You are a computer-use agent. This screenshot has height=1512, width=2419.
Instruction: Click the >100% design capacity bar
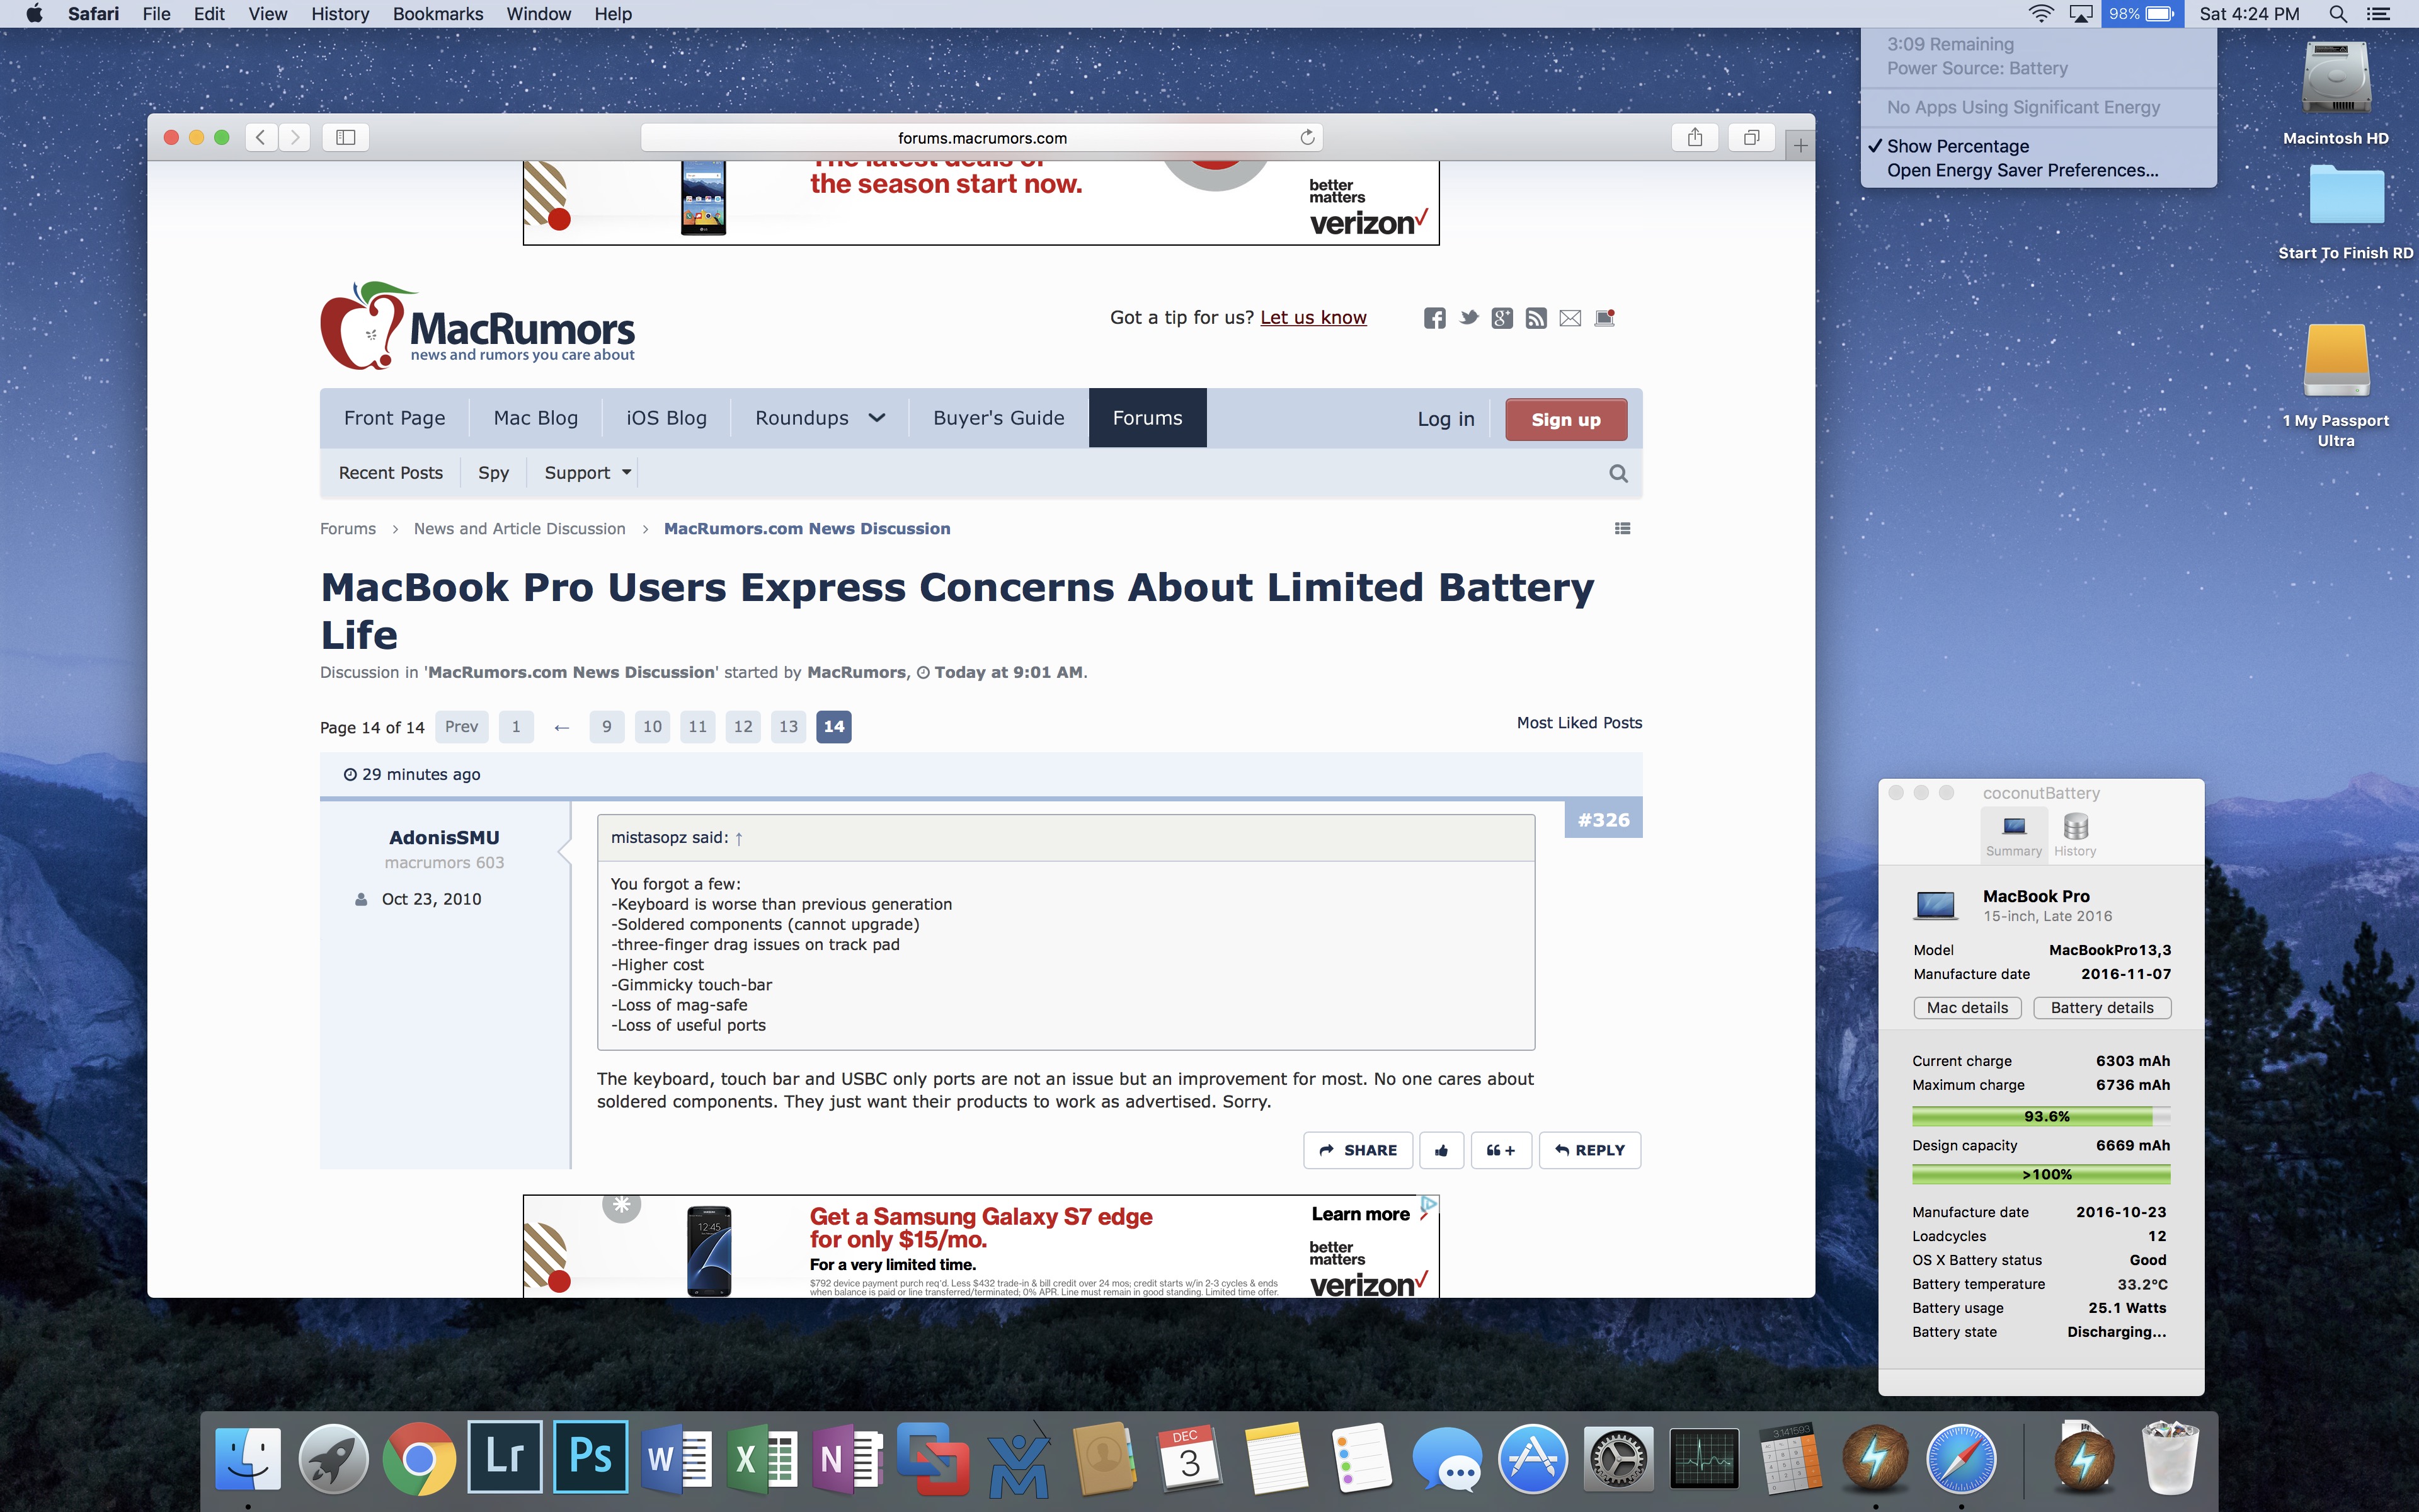coord(2041,1175)
